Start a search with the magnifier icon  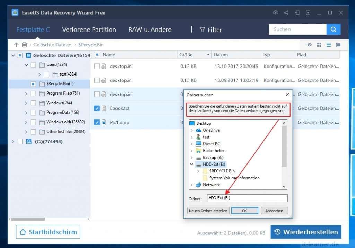[334, 29]
